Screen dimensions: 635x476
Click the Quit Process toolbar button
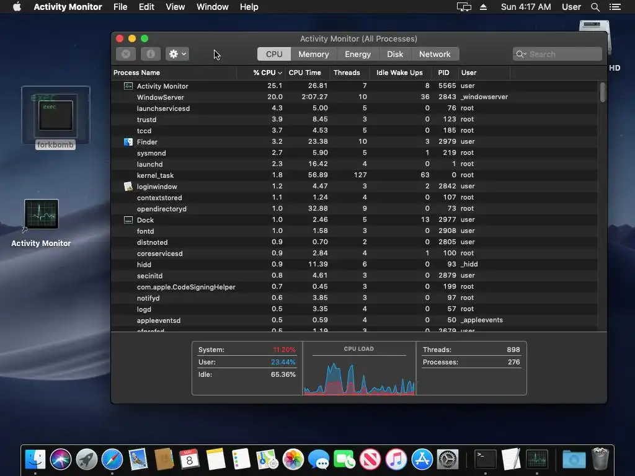126,54
